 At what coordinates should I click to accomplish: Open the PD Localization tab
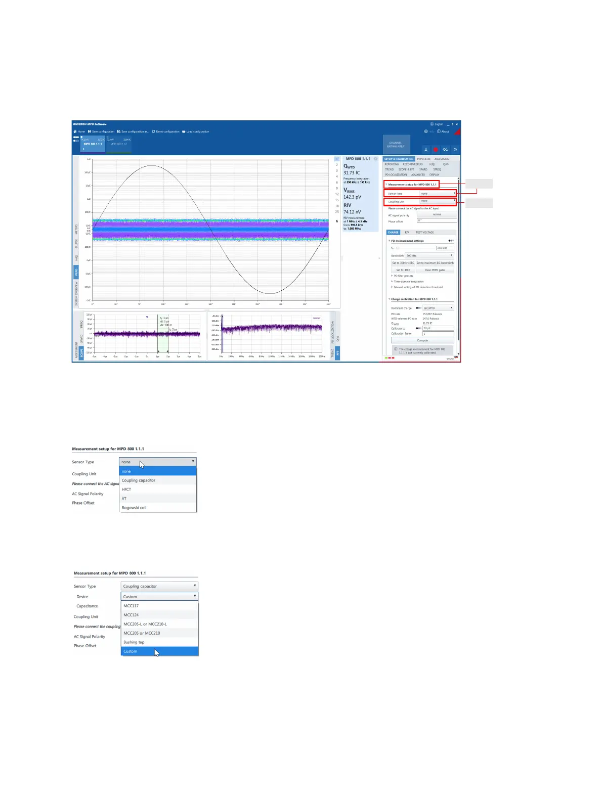click(396, 175)
